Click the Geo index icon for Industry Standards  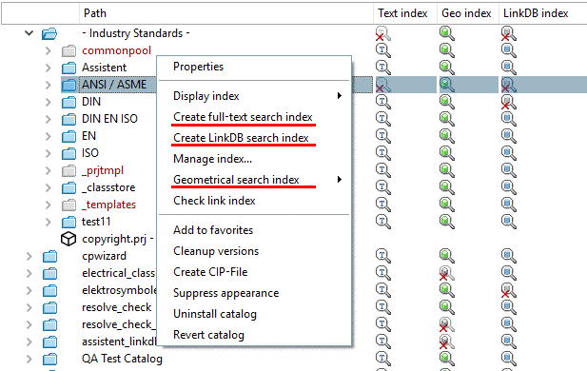coord(446,33)
